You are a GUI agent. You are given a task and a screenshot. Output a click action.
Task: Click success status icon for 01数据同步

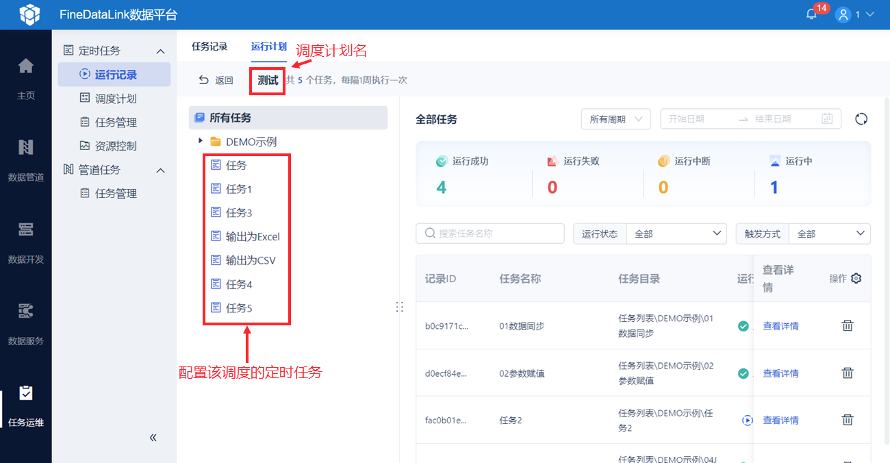click(743, 326)
